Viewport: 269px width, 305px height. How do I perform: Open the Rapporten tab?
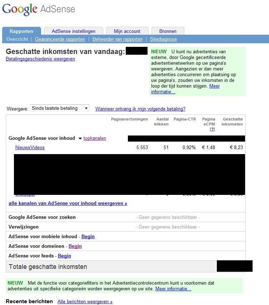(x=21, y=31)
